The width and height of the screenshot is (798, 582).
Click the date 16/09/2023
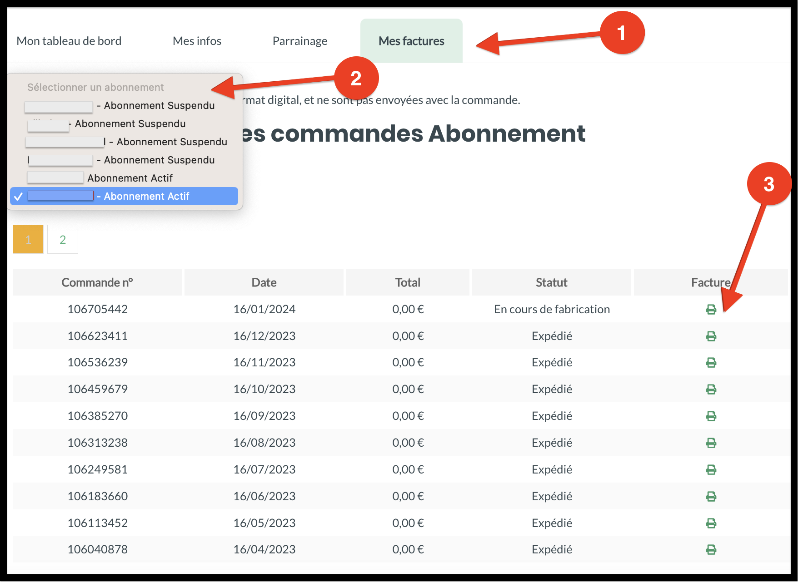pyautogui.click(x=264, y=416)
